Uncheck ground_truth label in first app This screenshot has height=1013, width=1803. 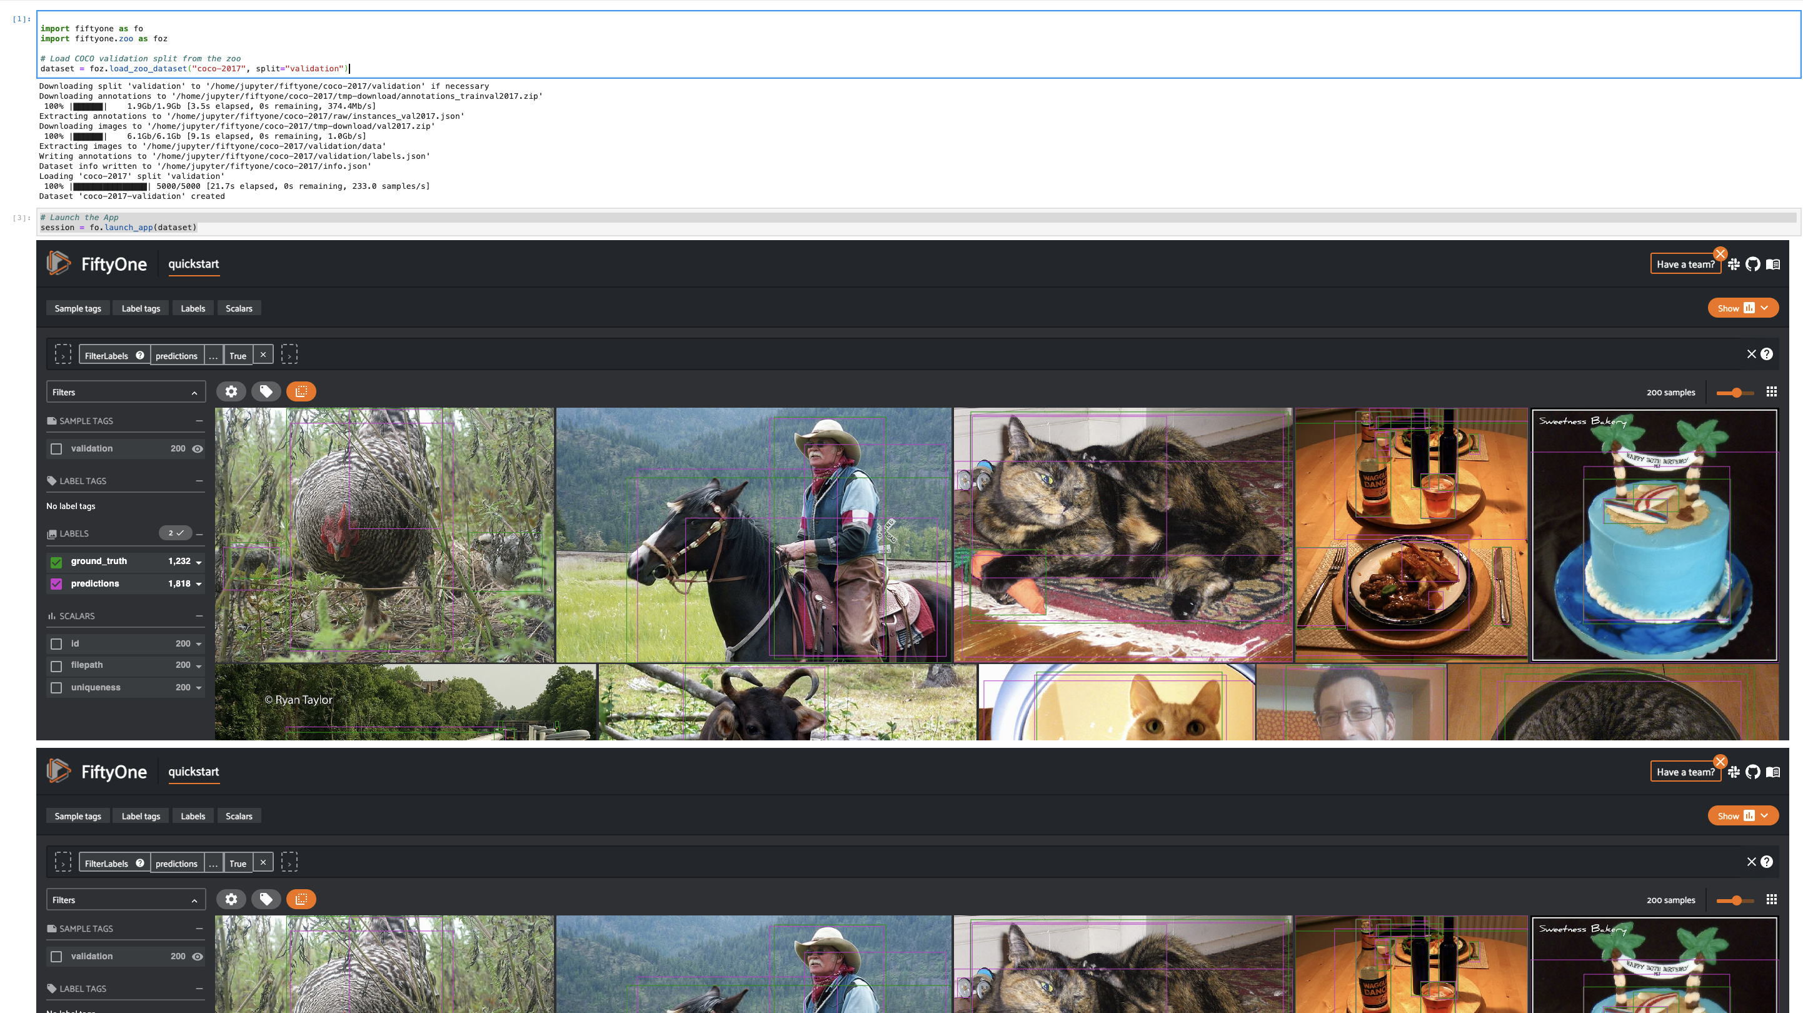[57, 562]
